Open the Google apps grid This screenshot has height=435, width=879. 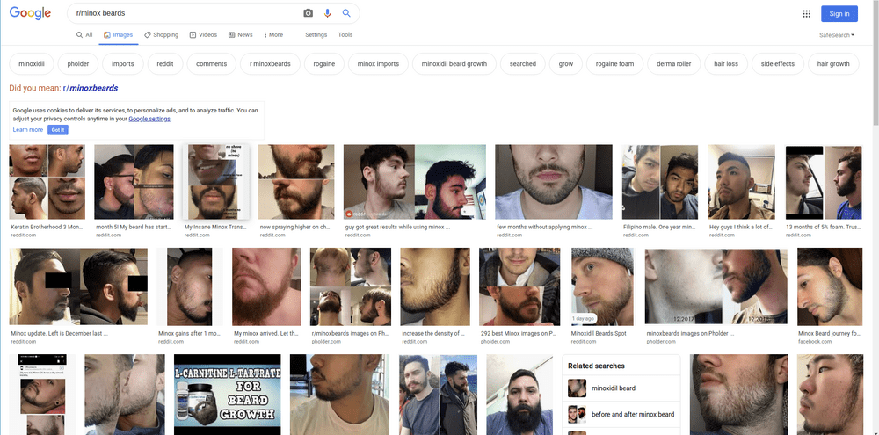tap(807, 13)
